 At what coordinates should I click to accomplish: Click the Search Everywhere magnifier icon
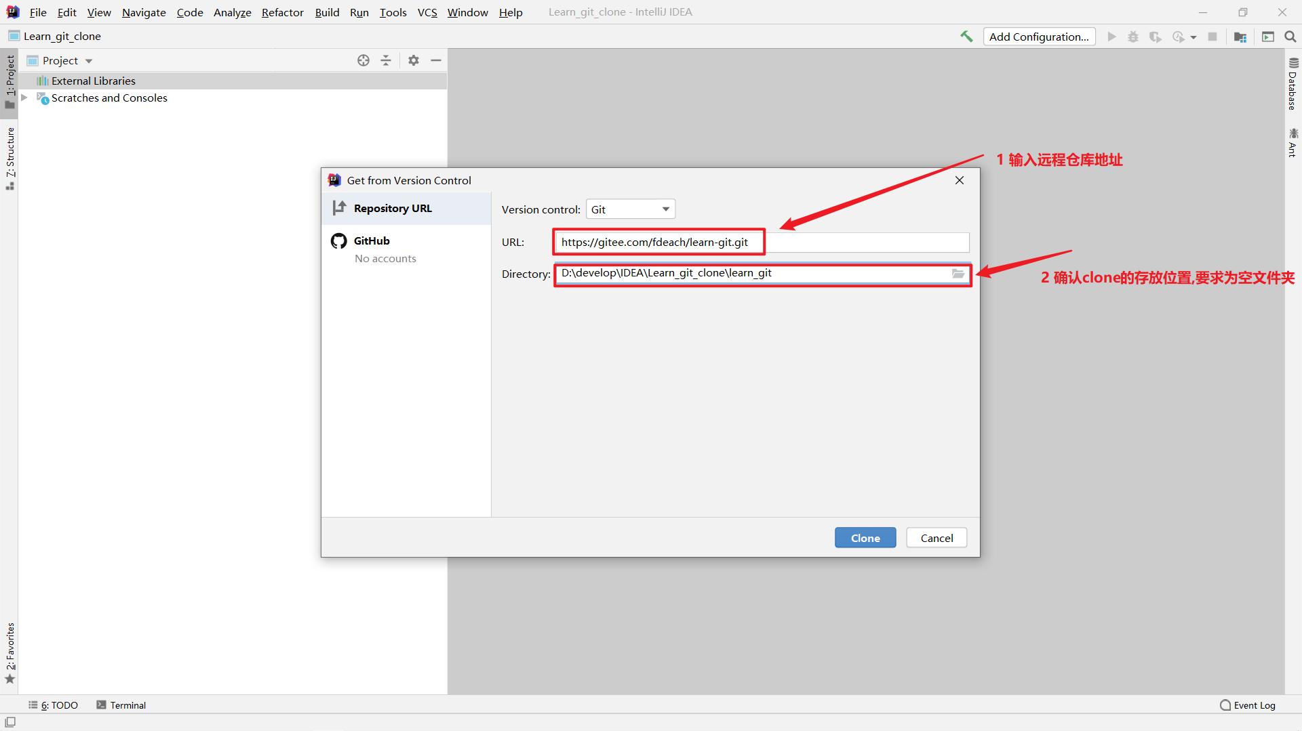pos(1290,37)
